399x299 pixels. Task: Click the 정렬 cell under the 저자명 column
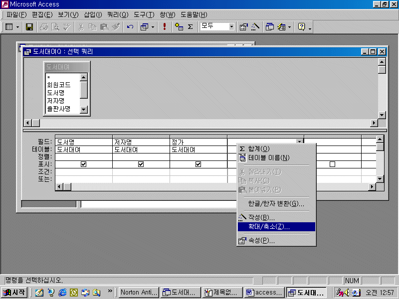(141, 156)
